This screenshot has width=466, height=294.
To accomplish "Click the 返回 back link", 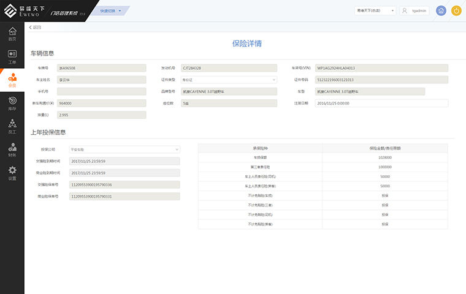I will click(35, 28).
